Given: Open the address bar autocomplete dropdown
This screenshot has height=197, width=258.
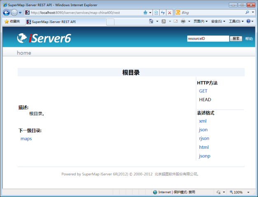Looking at the screenshot, I should tap(150, 13).
